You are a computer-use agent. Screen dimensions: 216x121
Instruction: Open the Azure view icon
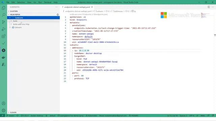(x=3, y=65)
